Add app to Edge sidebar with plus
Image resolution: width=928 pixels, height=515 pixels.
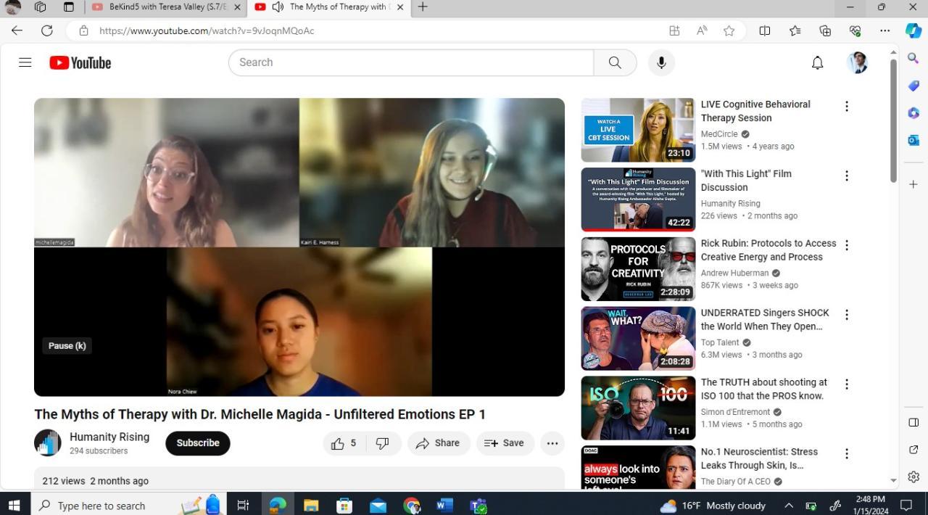(913, 184)
